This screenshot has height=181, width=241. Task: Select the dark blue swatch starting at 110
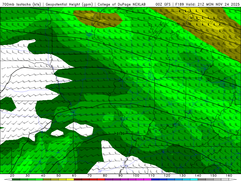(155, 179)
